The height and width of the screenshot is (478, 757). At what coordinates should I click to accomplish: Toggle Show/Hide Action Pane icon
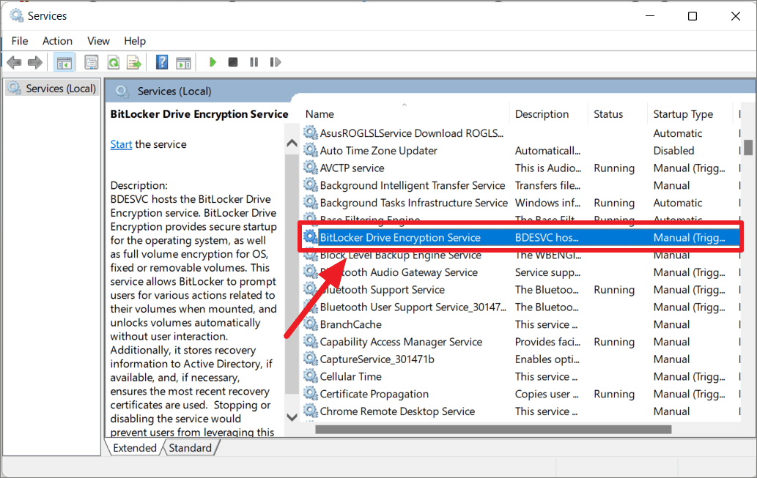click(x=183, y=62)
